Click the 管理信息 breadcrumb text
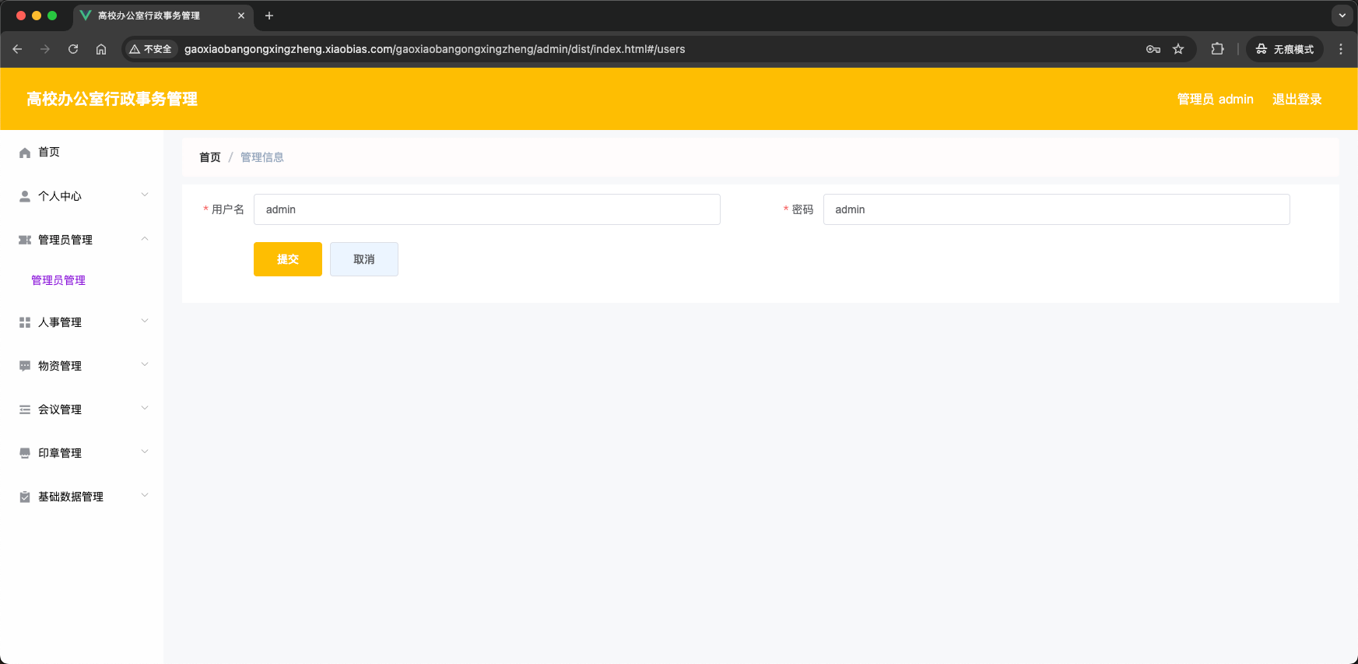The image size is (1358, 664). (x=262, y=157)
